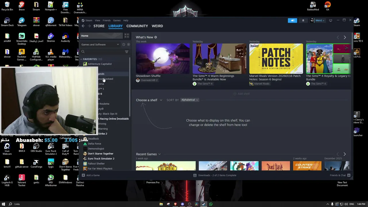Collapse the Favorites category
Viewport: 368px width, 207px height.
click(81, 59)
